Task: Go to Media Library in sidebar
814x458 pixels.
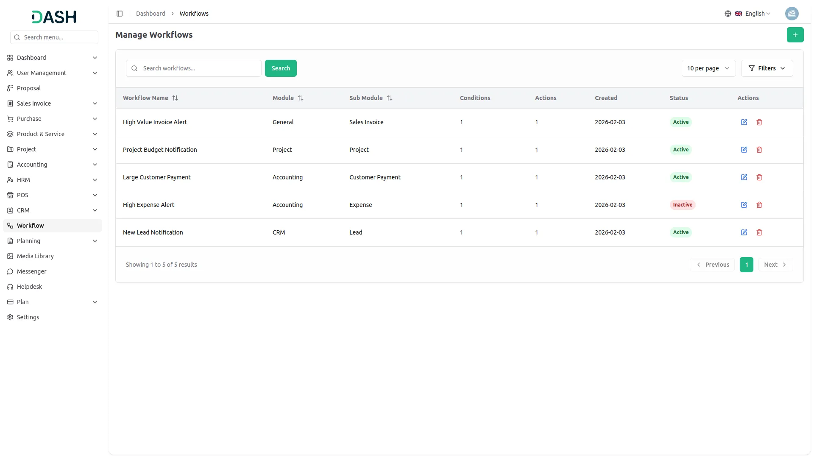Action: (35, 256)
